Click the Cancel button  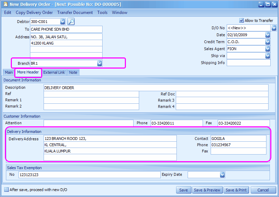point(263,190)
